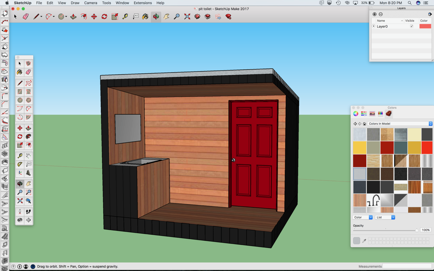This screenshot has height=271, width=434.
Task: Toggle Layer0 visibility checkbox
Action: coord(412,26)
